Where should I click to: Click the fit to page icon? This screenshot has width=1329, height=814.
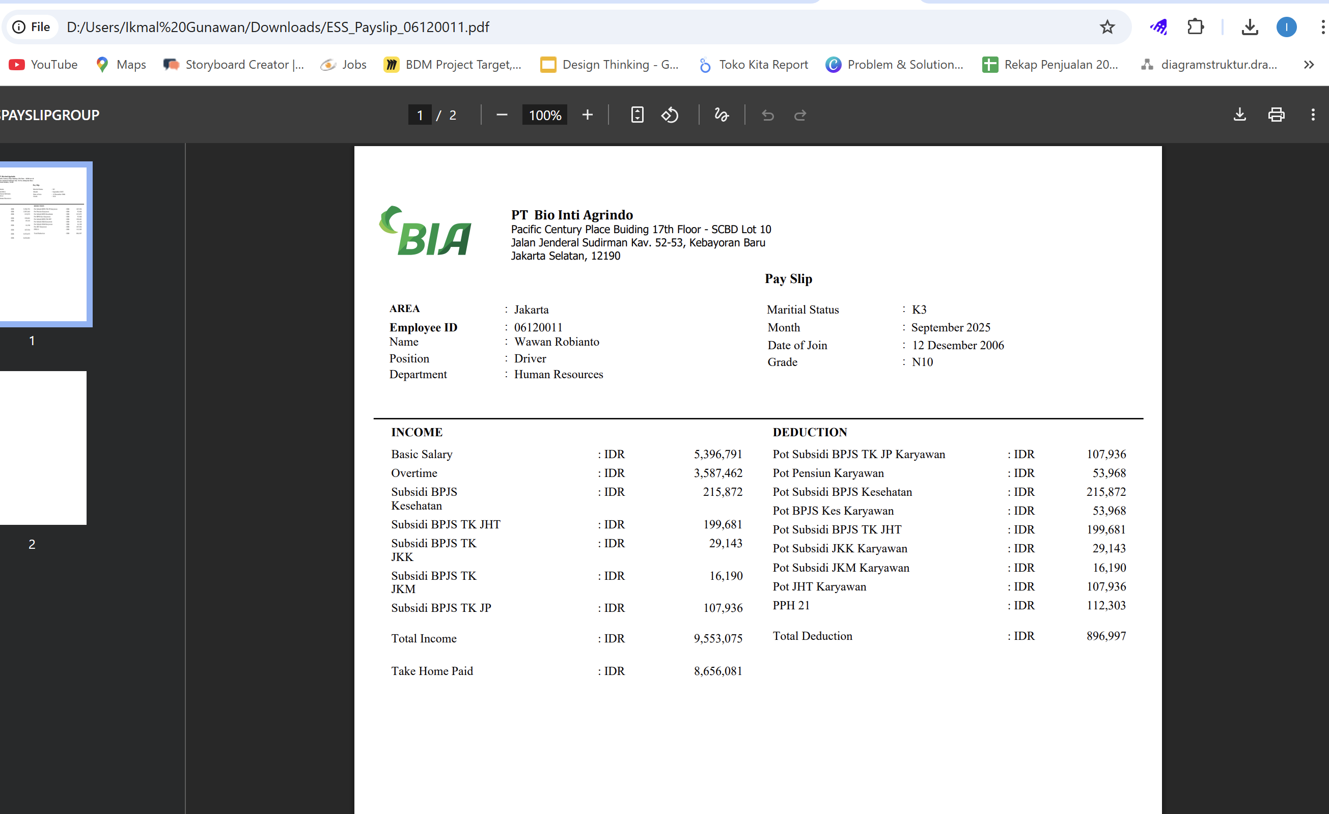pos(637,115)
